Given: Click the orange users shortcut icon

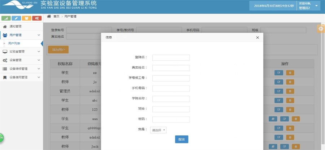Looking at the screenshot, I should click(26, 18).
